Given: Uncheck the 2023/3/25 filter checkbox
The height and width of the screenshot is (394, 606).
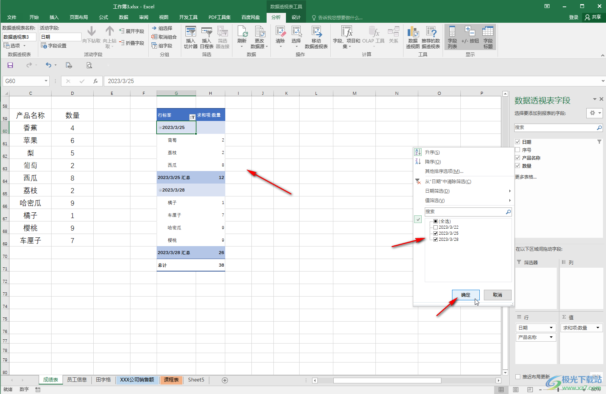Looking at the screenshot, I should (436, 233).
